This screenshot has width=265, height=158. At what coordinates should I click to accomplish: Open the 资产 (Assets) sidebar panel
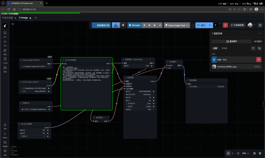(x=5, y=34)
